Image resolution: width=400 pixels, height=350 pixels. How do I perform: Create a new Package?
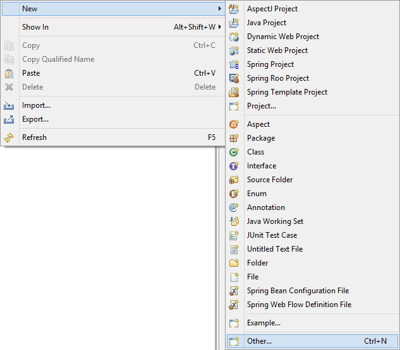tap(312, 138)
